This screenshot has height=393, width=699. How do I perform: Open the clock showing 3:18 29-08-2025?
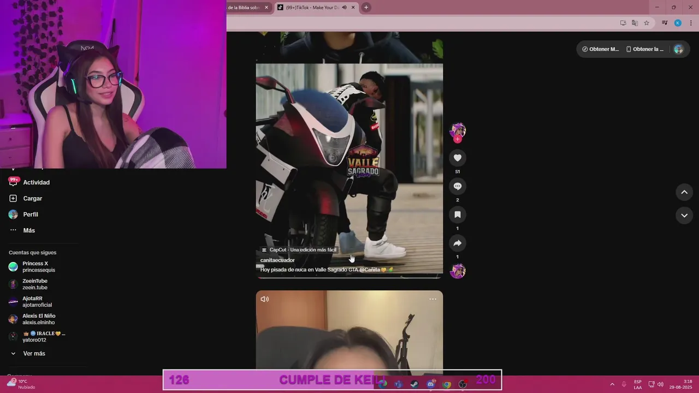coord(680,384)
